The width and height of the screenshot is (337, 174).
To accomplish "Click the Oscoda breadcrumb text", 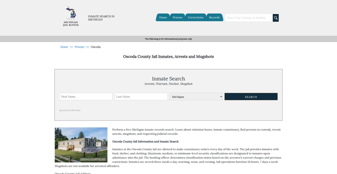I will (x=96, y=47).
